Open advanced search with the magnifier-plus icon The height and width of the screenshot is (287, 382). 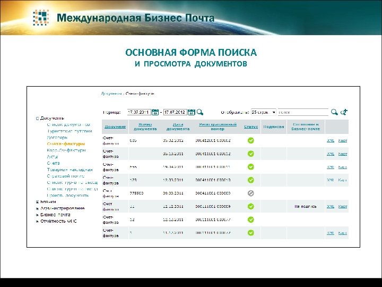pyautogui.click(x=344, y=112)
